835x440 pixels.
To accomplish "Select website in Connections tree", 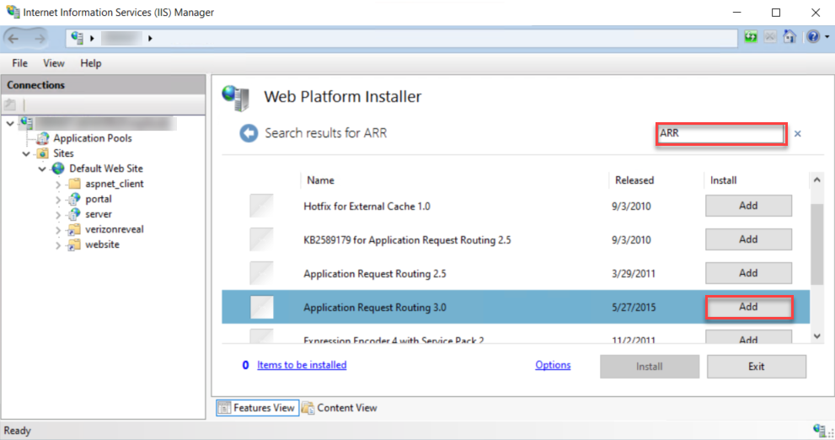I will (x=102, y=244).
